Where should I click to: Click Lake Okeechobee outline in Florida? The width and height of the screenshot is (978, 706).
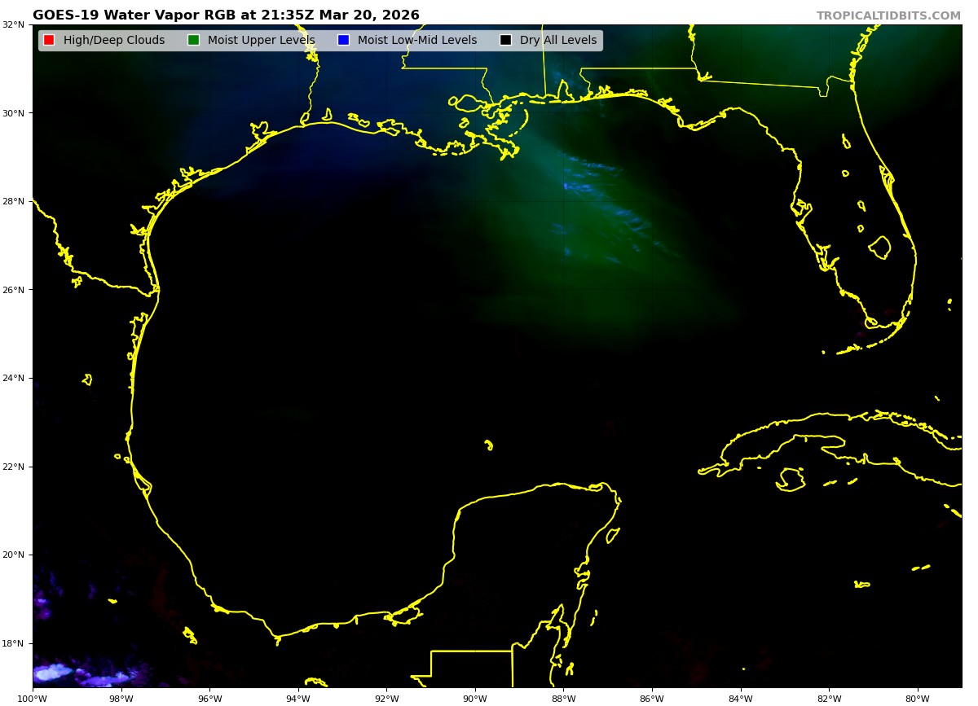point(880,247)
